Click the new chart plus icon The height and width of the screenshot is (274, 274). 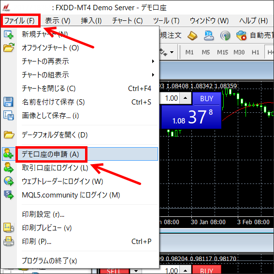tap(8, 34)
